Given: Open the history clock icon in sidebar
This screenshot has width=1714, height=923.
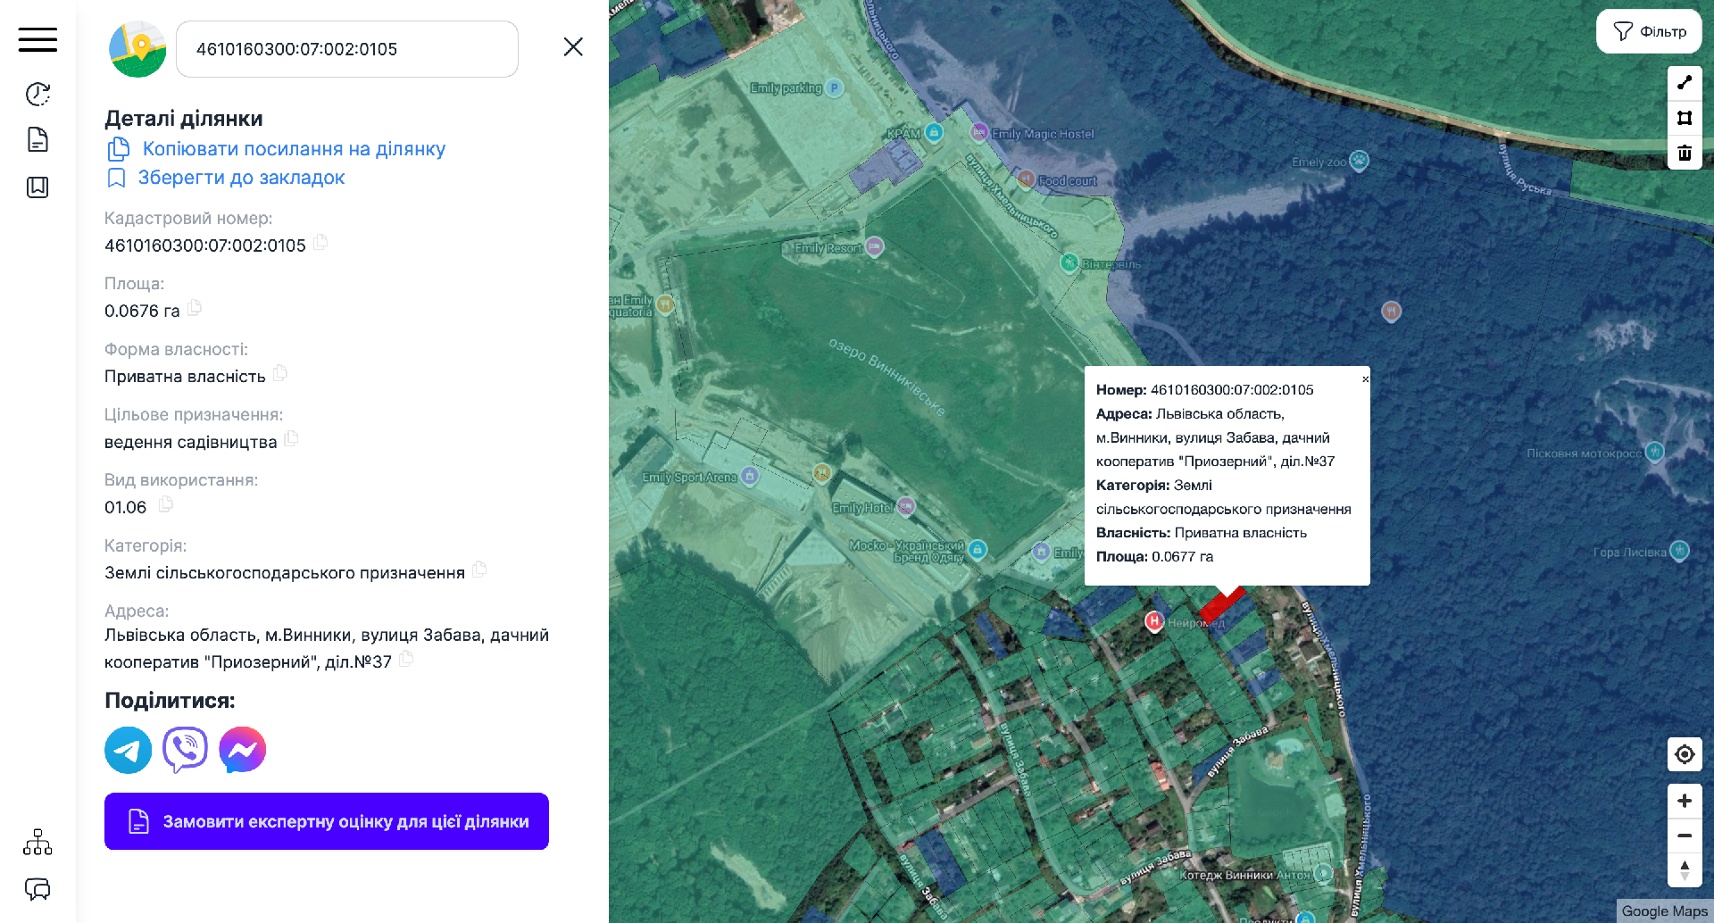Looking at the screenshot, I should coord(37,94).
